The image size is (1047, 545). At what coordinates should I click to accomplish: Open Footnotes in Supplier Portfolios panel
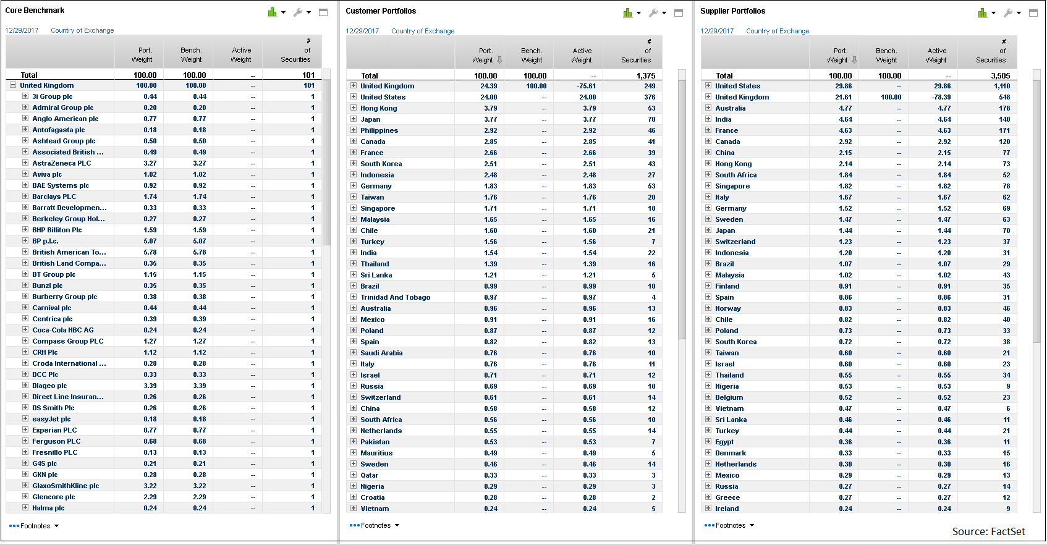coord(729,525)
